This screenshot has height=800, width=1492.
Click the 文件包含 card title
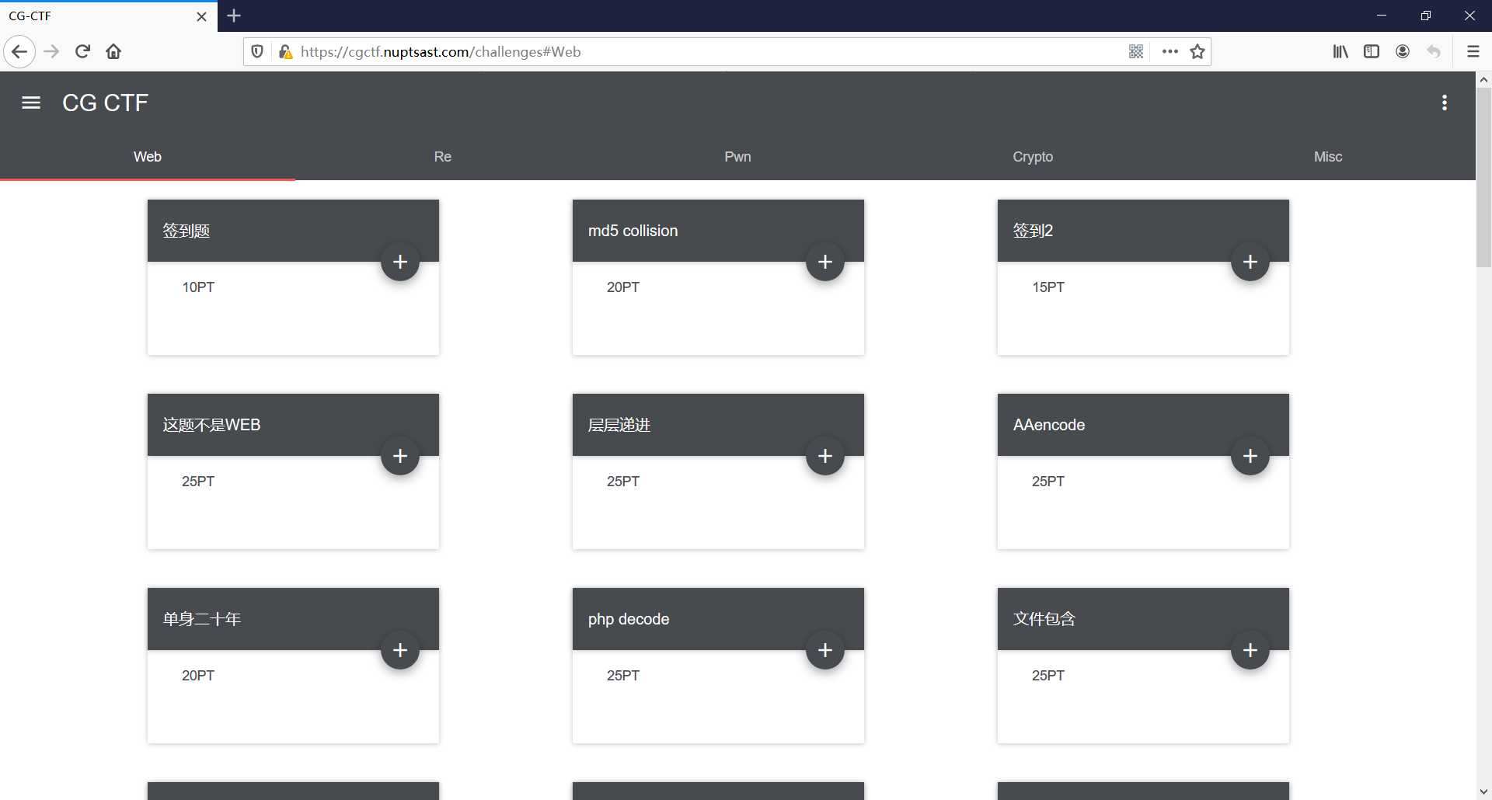(1044, 619)
